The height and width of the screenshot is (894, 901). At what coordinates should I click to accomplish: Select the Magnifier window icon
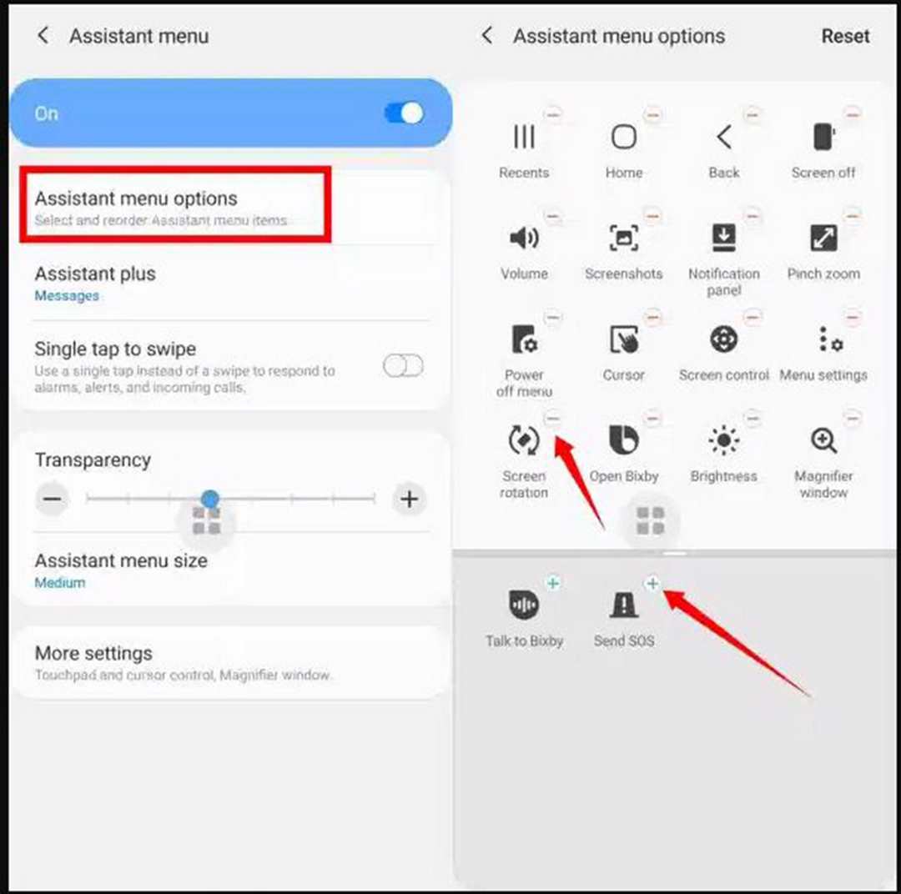823,440
